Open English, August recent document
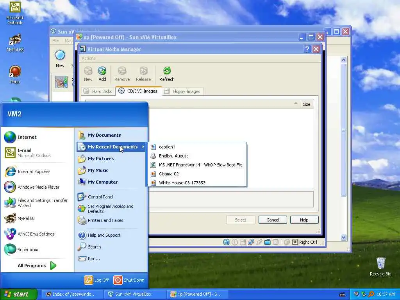Image resolution: width=400 pixels, height=300 pixels. (197, 156)
